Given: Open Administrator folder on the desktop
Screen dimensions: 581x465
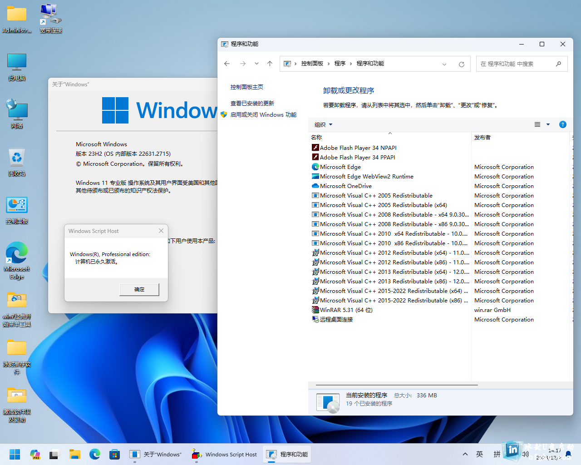Looking at the screenshot, I should [x=17, y=19].
